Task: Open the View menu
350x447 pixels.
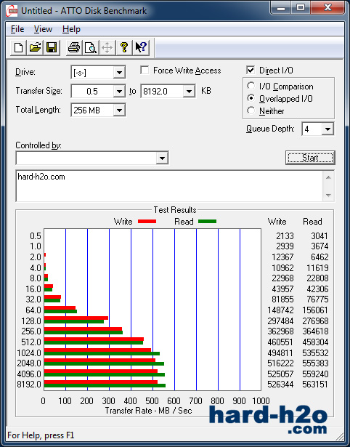Action: (x=43, y=29)
